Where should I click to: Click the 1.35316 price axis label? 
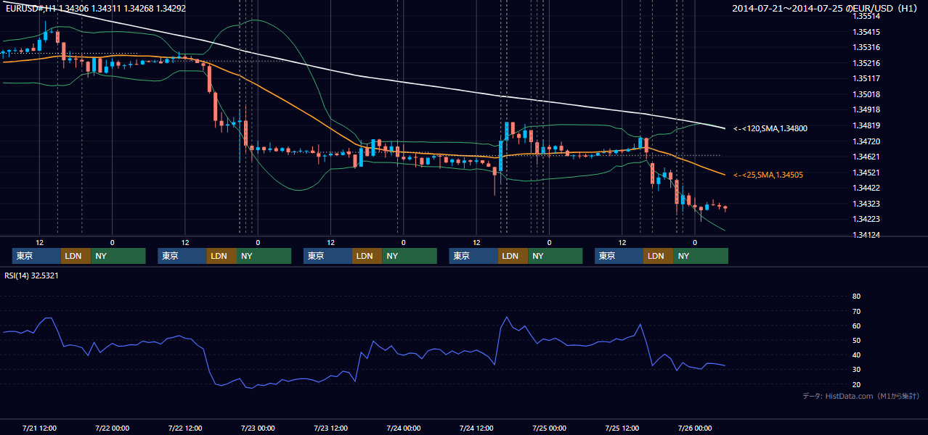866,47
